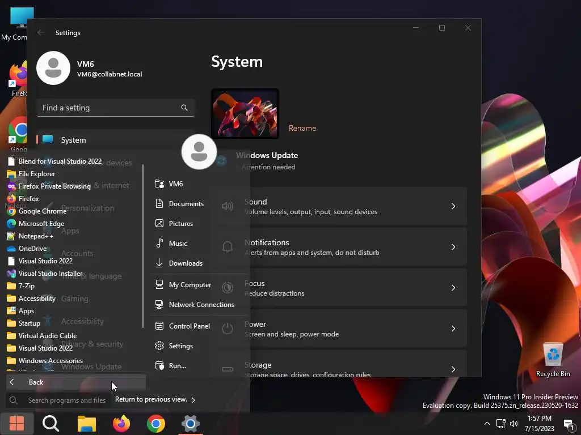Select the Recycle Bin desktop icon
This screenshot has width=581, height=435.
coord(553,360)
